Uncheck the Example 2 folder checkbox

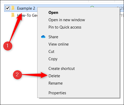tap(8, 8)
